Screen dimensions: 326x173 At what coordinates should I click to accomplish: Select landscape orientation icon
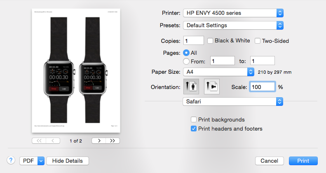[x=212, y=86]
